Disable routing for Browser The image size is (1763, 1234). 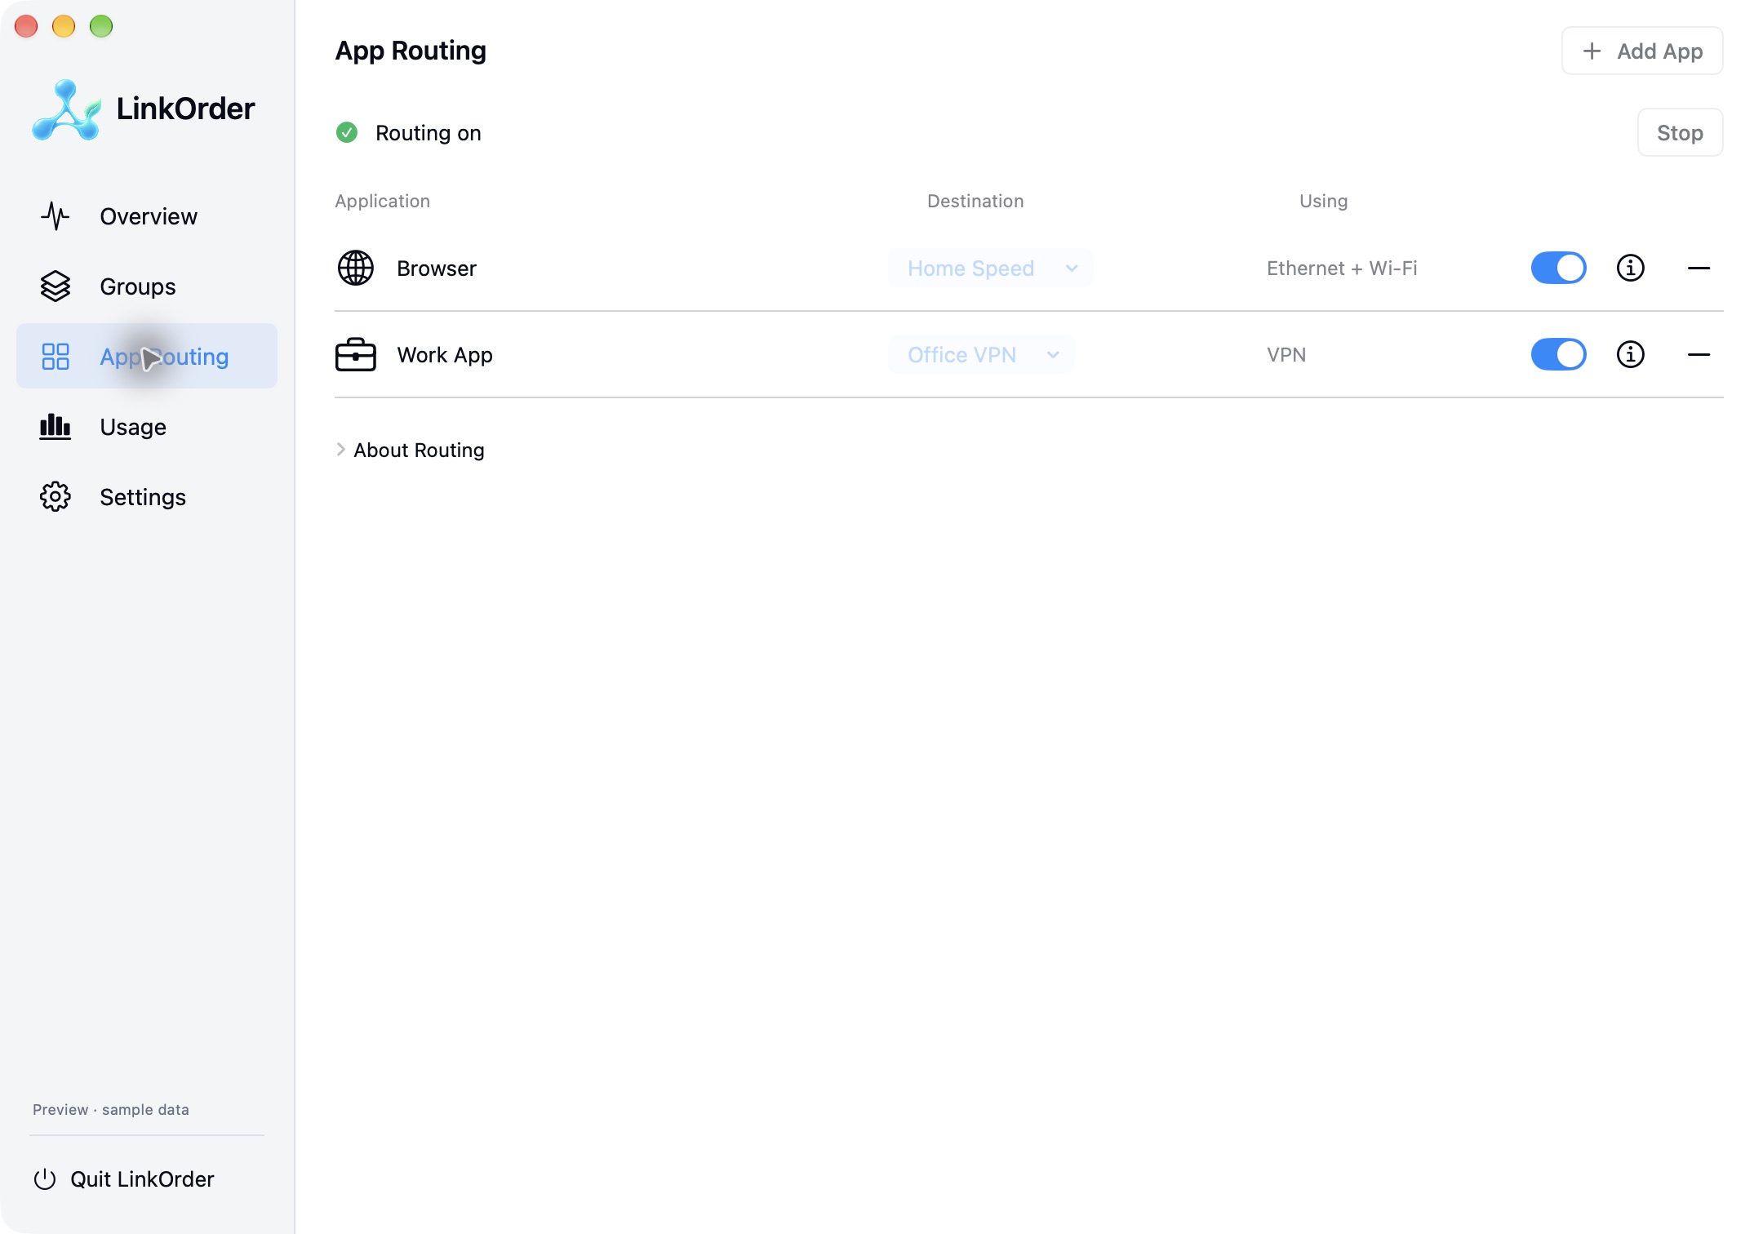pos(1558,268)
